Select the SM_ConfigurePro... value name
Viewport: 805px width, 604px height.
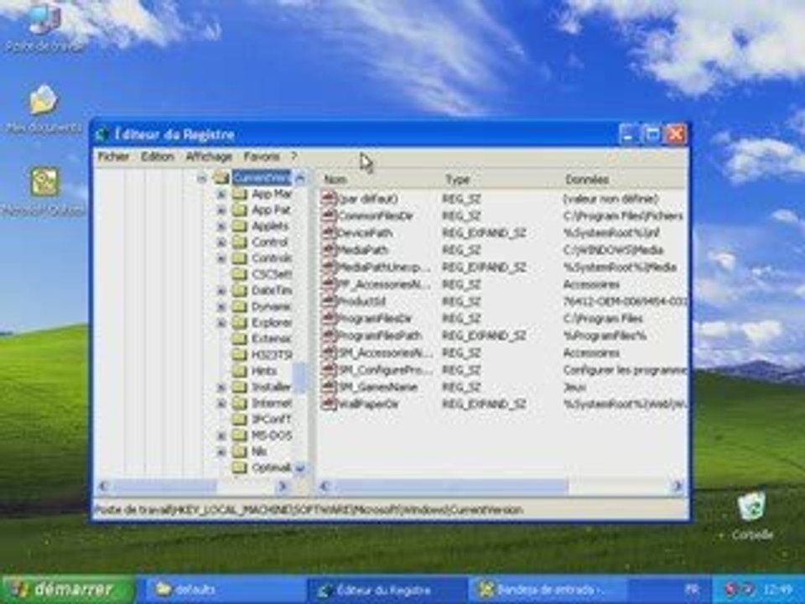click(x=384, y=370)
